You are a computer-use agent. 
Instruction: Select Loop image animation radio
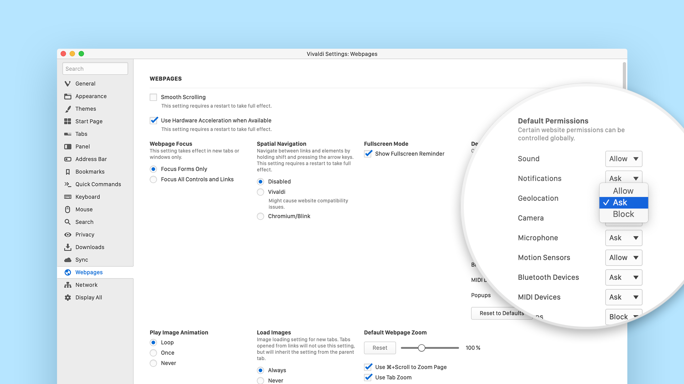[x=153, y=342]
